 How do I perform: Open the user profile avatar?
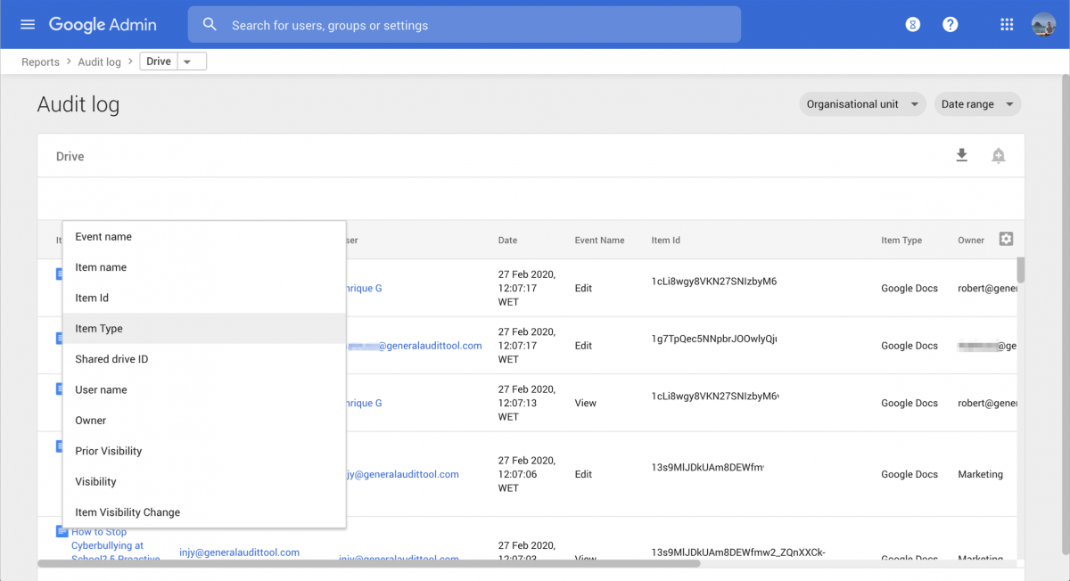[x=1043, y=25]
